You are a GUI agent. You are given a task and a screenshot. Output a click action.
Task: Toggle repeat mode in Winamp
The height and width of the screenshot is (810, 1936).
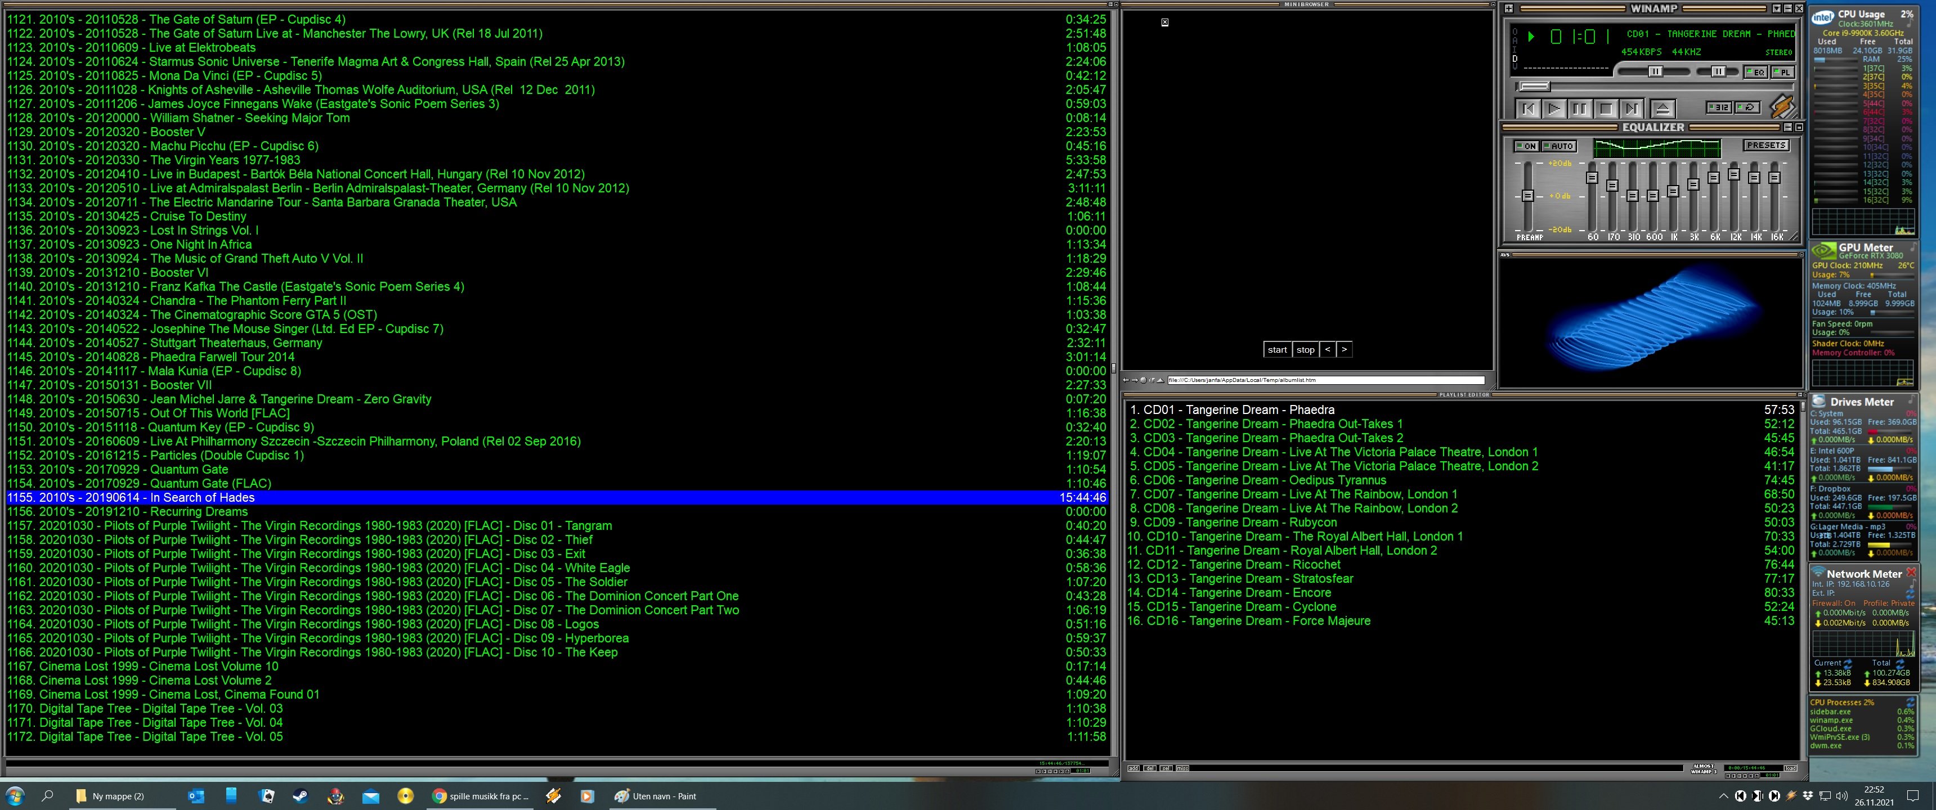pos(1748,108)
